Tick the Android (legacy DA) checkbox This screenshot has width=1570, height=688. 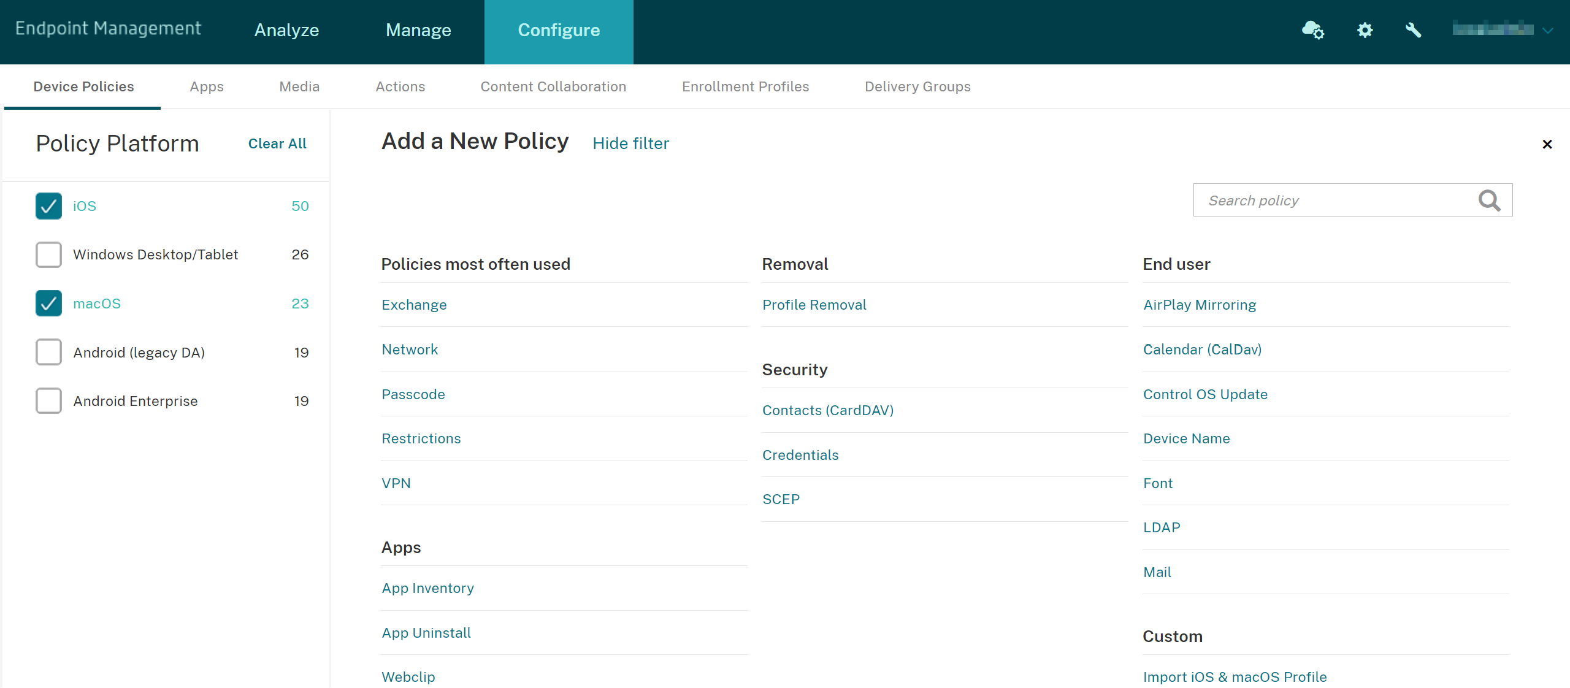coord(48,353)
